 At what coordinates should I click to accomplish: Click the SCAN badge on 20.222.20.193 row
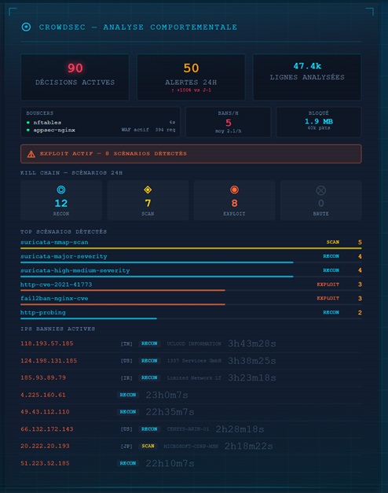point(148,446)
